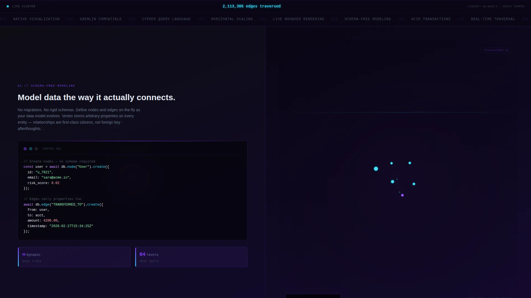Click the cyan live cluster status dot
Image resolution: width=531 pixels, height=298 pixels.
(8, 6)
